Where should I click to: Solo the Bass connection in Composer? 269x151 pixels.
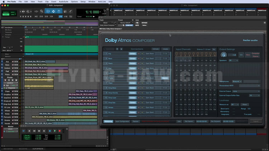[x=142, y=59]
